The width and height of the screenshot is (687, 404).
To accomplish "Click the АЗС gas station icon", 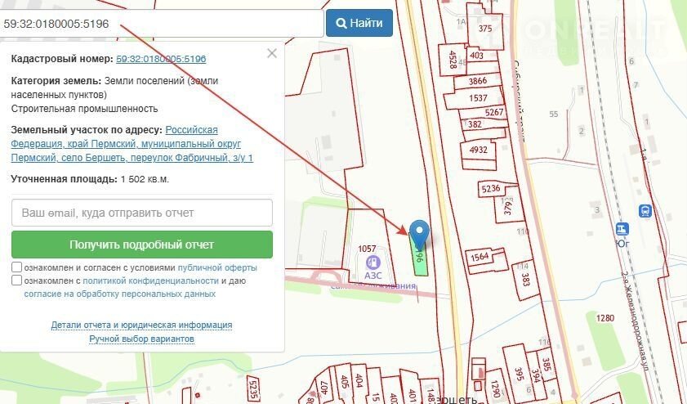I will click(373, 263).
